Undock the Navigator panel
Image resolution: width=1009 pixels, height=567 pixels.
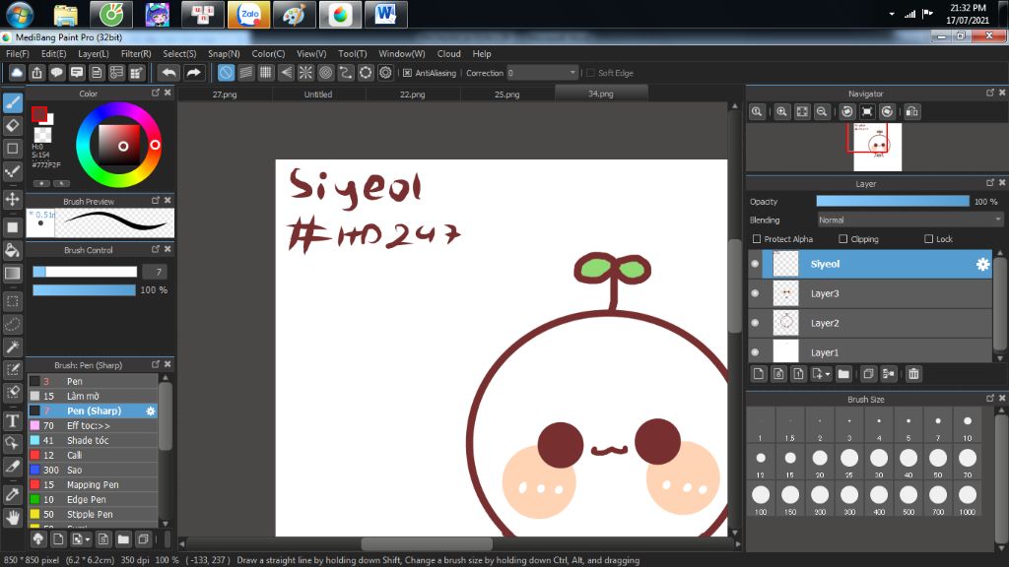989,94
